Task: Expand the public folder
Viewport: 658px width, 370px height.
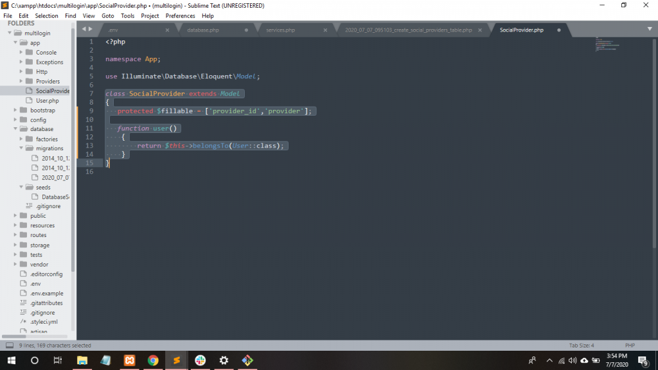Action: [15, 215]
